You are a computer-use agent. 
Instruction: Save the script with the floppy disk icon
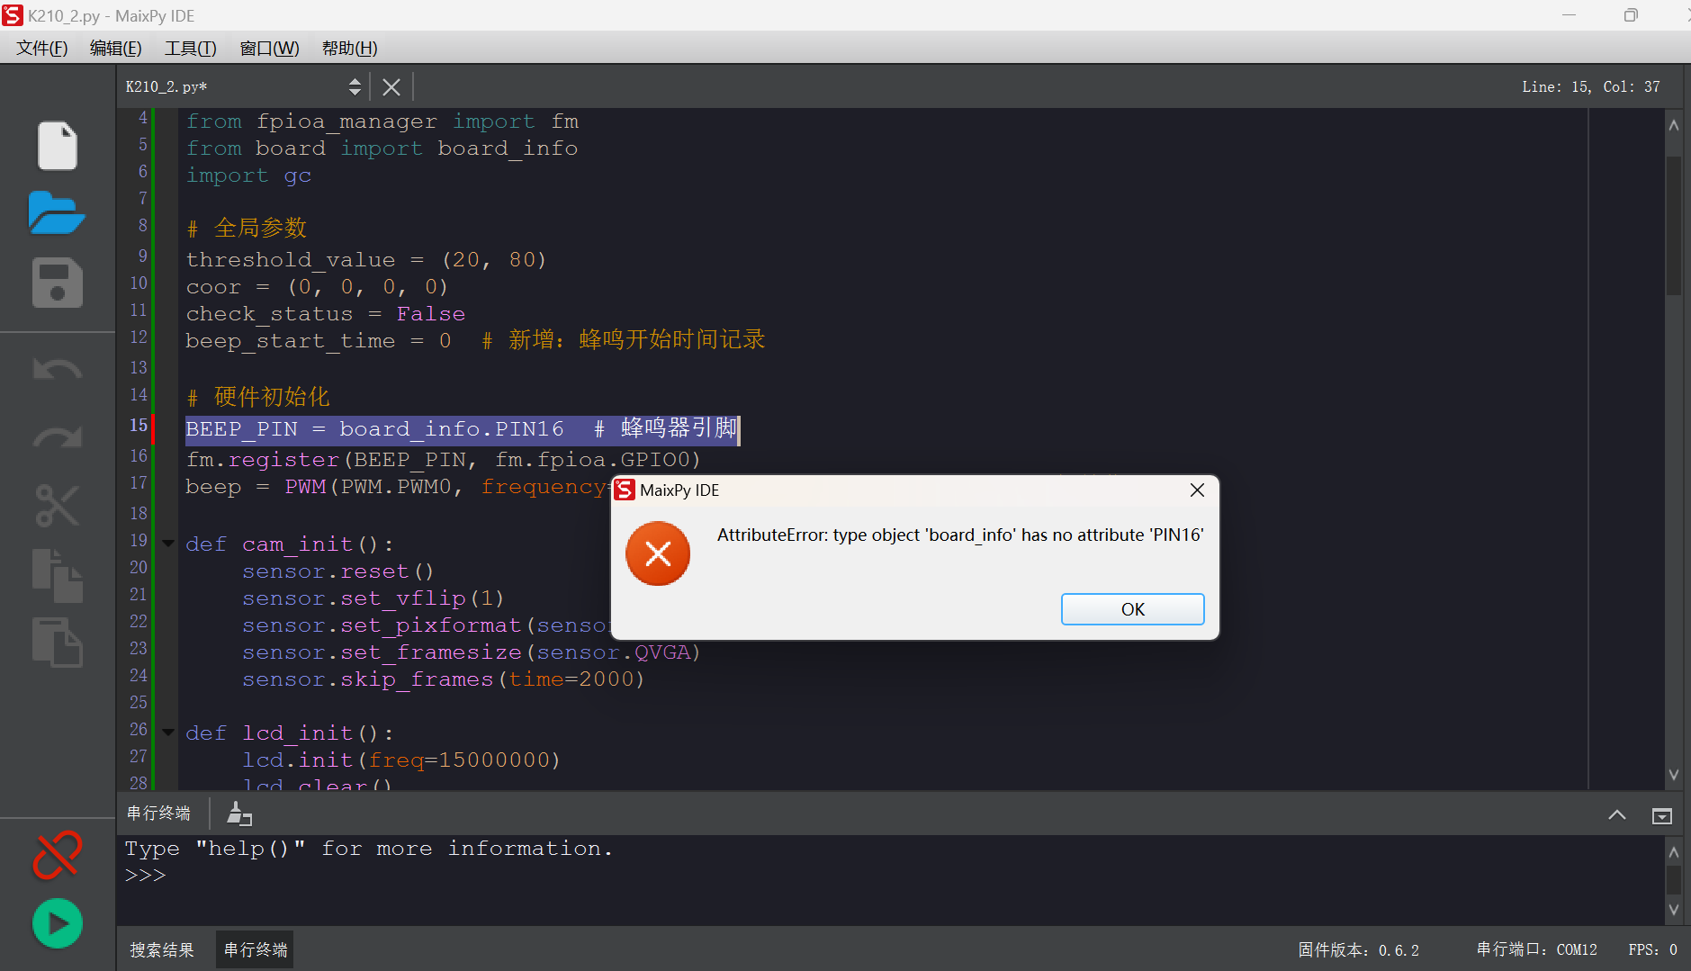(x=58, y=283)
